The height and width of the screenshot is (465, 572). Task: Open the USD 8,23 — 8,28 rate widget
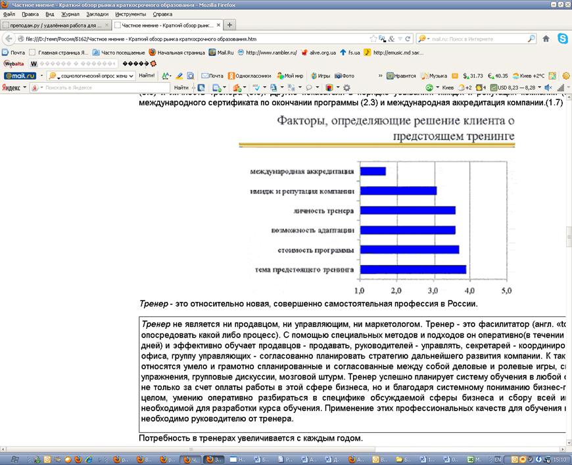[x=513, y=87]
